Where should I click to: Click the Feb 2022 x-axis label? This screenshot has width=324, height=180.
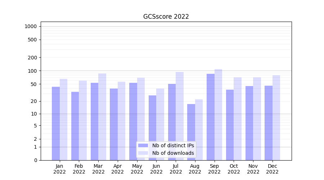click(79, 169)
